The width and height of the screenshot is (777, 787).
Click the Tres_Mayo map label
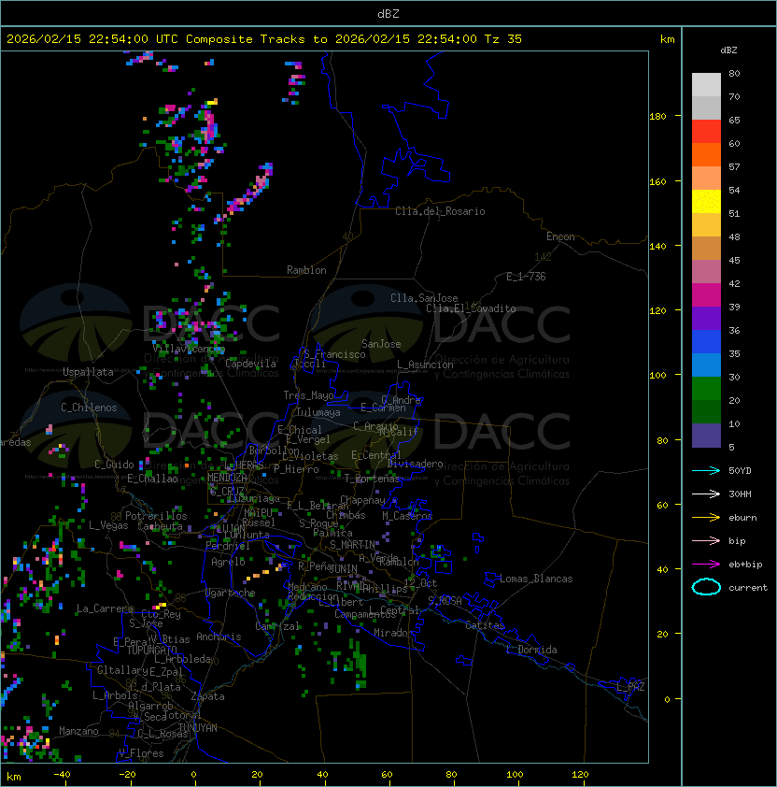click(x=308, y=395)
